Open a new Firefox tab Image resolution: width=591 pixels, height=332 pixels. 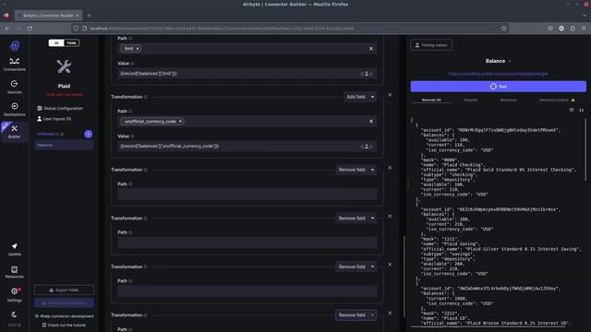click(x=89, y=16)
